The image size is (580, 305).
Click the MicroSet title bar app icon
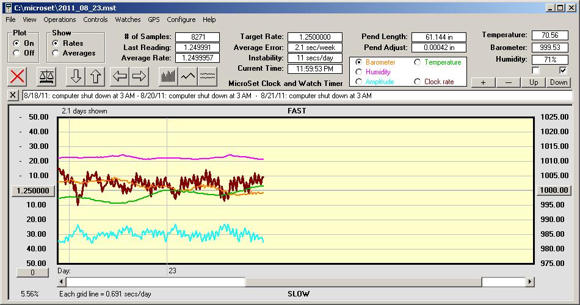(8, 8)
